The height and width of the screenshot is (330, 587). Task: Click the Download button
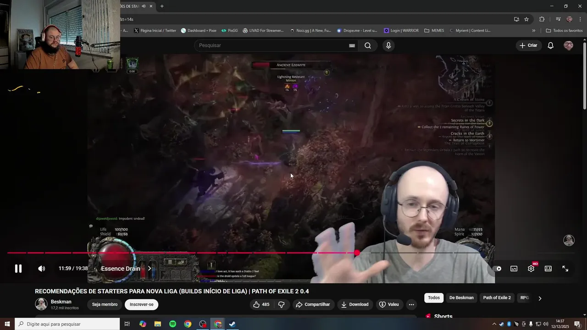pos(354,304)
